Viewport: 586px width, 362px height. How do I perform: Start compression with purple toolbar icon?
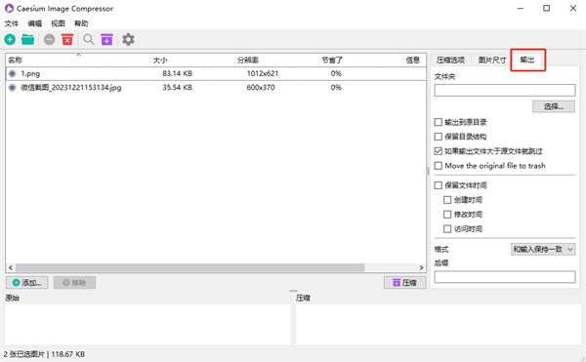click(106, 39)
